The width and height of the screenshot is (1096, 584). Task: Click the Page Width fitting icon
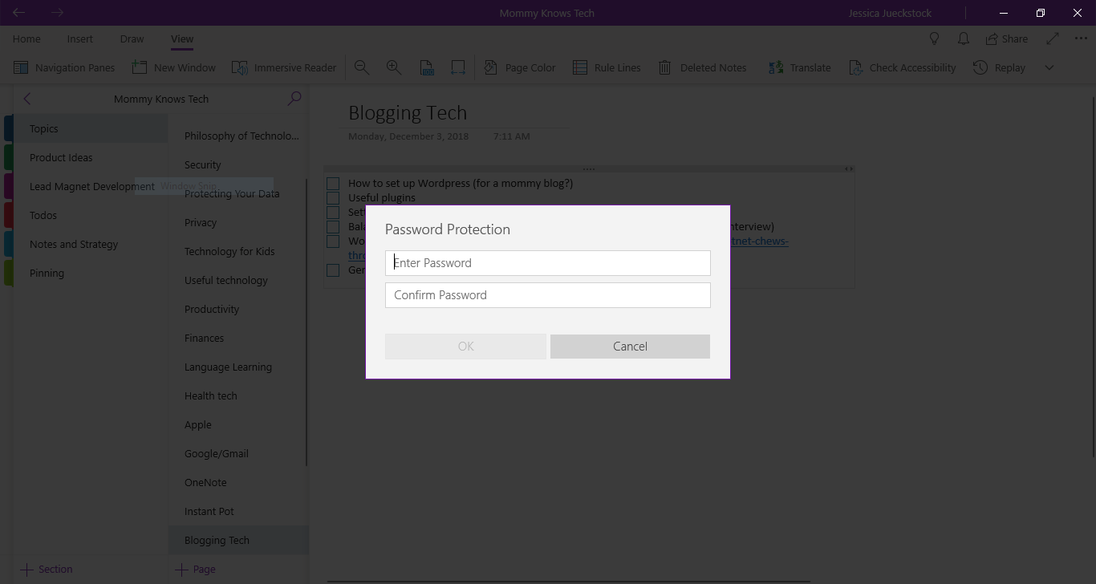458,67
